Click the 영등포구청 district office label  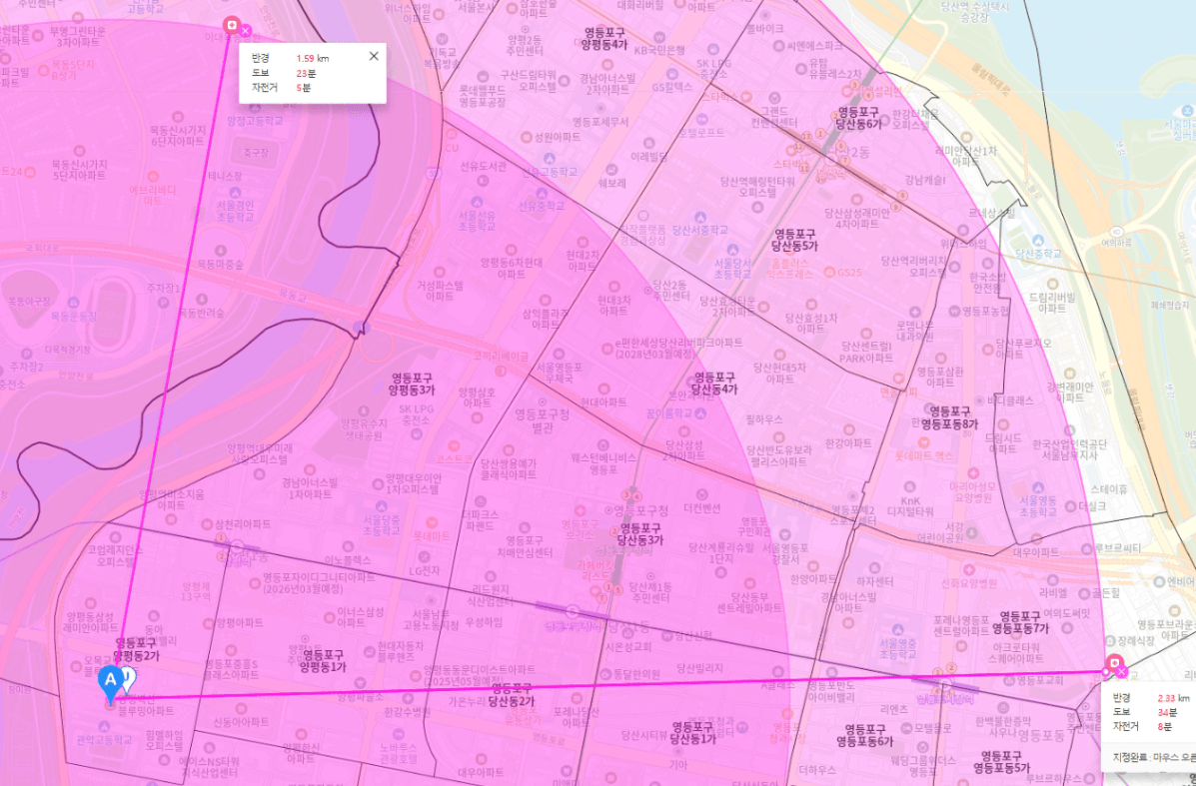click(x=641, y=510)
